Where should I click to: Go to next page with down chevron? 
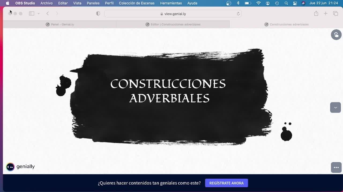click(335, 107)
